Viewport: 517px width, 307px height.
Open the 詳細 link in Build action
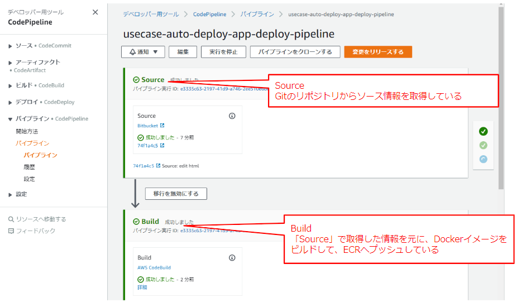coord(142,287)
